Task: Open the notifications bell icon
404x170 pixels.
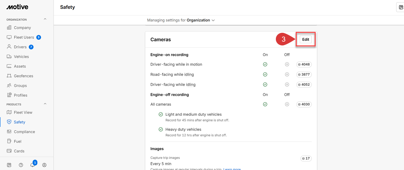Action: pos(33,165)
